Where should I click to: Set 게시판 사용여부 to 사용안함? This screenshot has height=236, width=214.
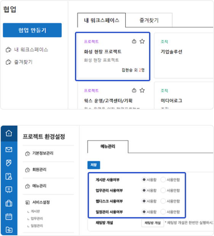(x=163, y=180)
